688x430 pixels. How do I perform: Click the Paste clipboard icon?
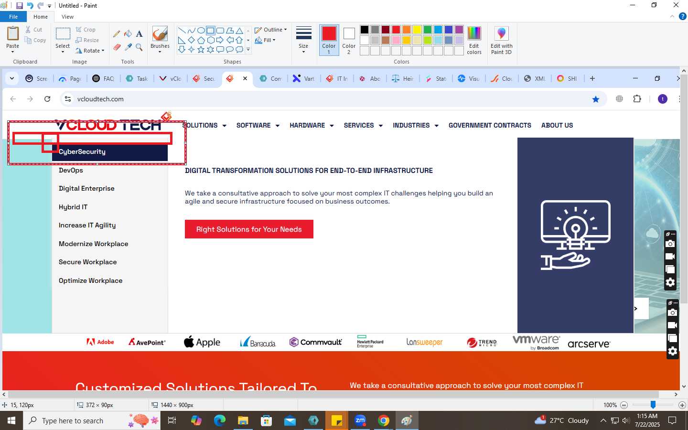(13, 33)
